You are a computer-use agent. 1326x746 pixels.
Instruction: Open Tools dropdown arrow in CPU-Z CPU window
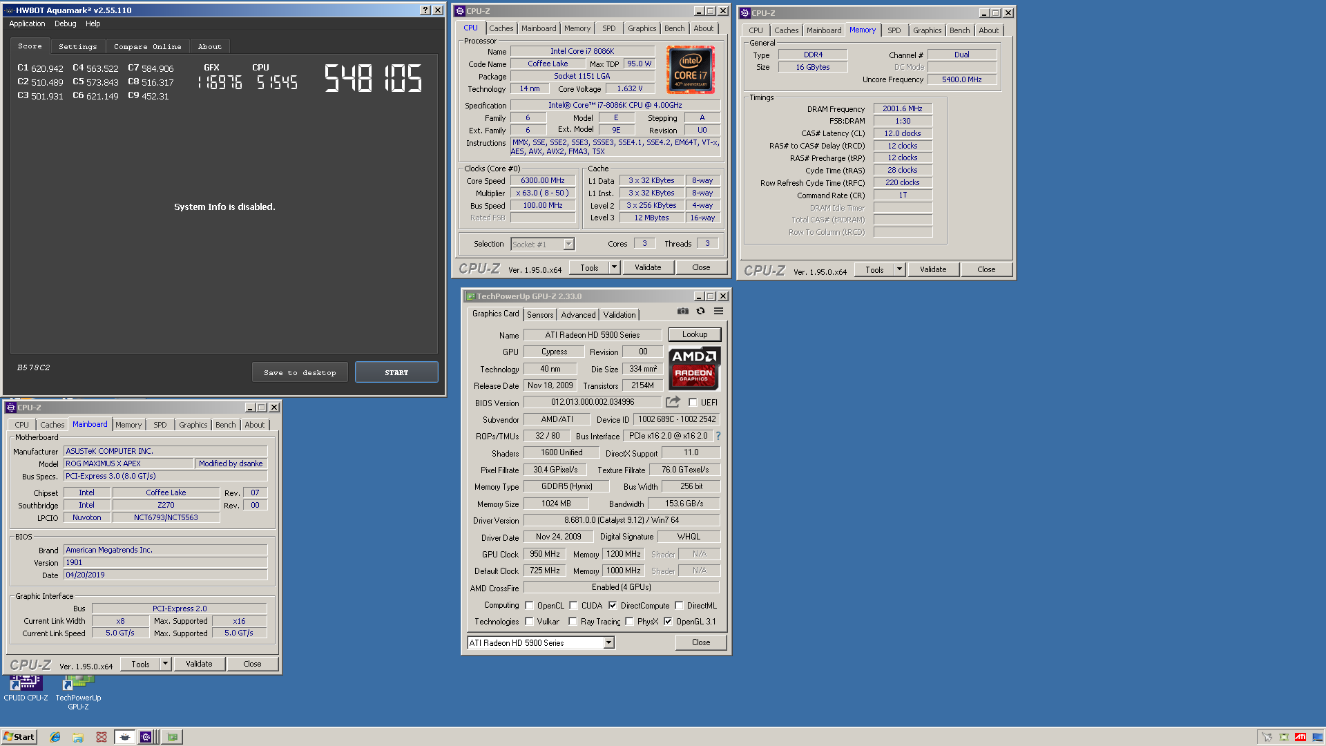(614, 267)
